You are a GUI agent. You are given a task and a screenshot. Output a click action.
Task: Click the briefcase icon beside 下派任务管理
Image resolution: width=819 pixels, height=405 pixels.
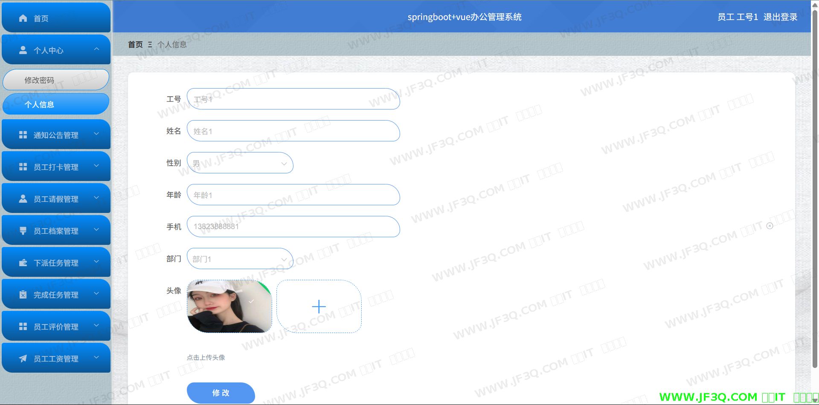pyautogui.click(x=23, y=263)
